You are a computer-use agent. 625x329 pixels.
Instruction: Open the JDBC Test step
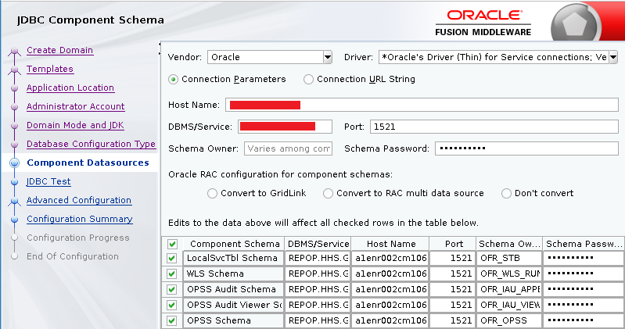tap(48, 181)
